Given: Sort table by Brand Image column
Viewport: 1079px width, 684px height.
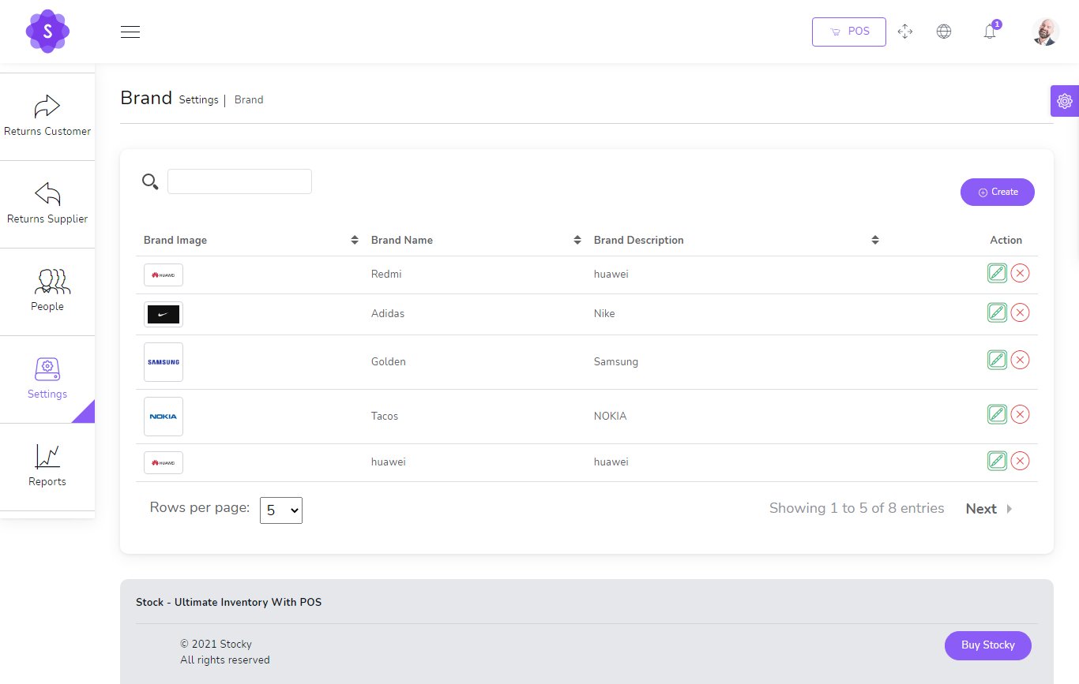Looking at the screenshot, I should pyautogui.click(x=355, y=241).
